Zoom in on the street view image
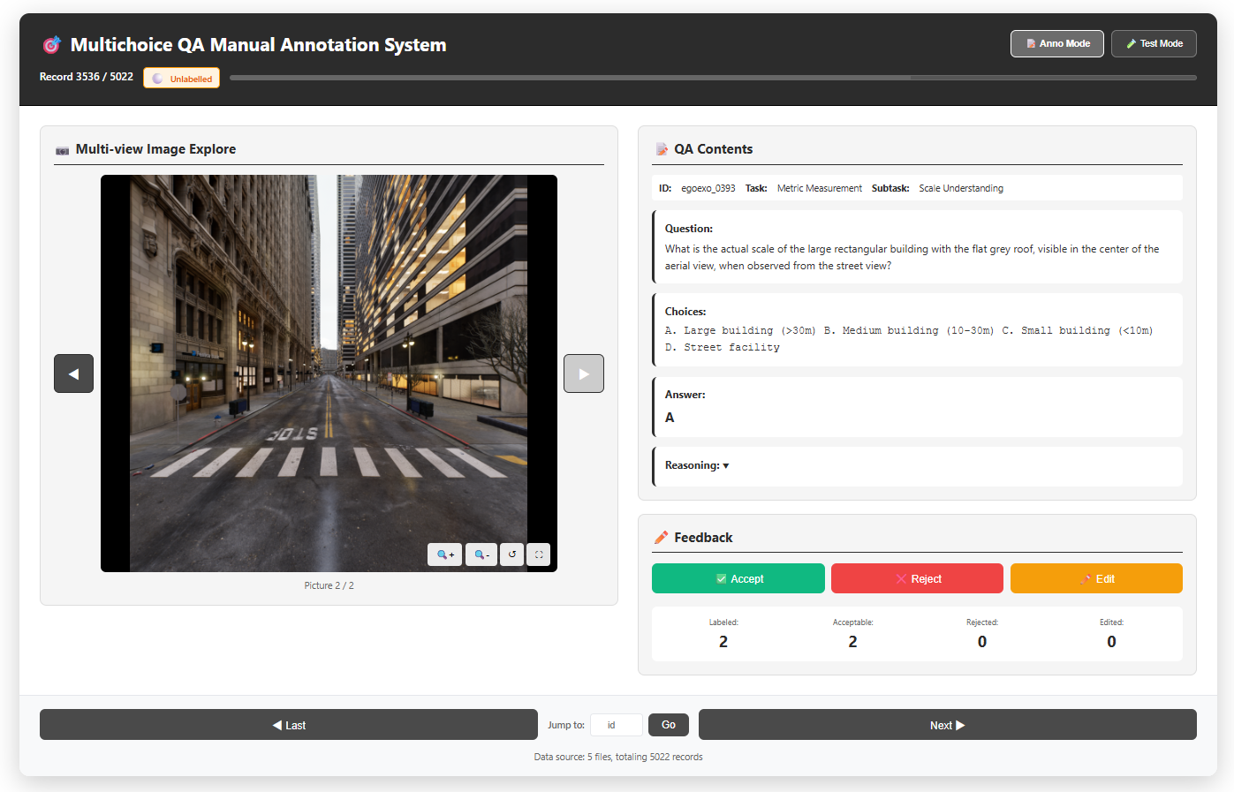The width and height of the screenshot is (1234, 792). point(444,554)
